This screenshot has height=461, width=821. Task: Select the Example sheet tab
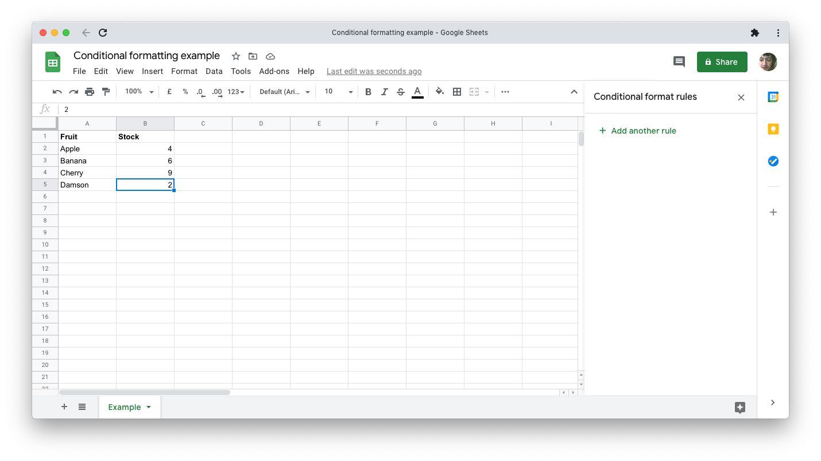[125, 407]
